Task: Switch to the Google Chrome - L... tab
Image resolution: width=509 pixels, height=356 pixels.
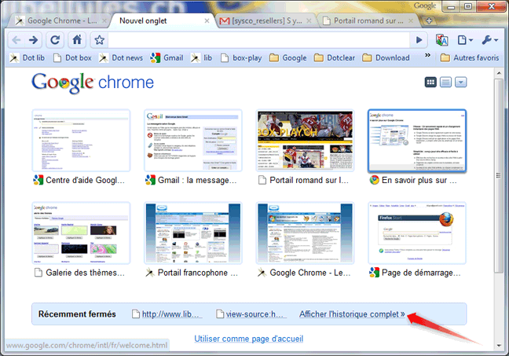Action: coord(58,20)
